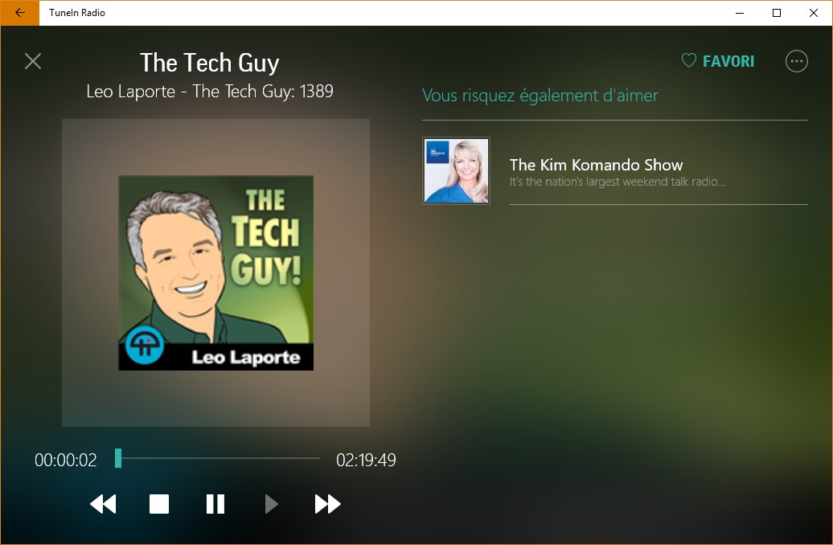Click the elapsed time 00:00:02
Viewport: 833px width, 545px height.
pyautogui.click(x=66, y=460)
